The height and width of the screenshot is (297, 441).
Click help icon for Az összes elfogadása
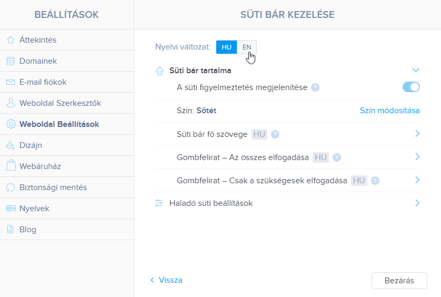pos(337,157)
